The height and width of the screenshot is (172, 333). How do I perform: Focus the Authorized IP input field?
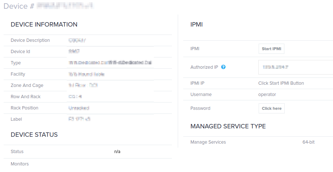click(296, 67)
